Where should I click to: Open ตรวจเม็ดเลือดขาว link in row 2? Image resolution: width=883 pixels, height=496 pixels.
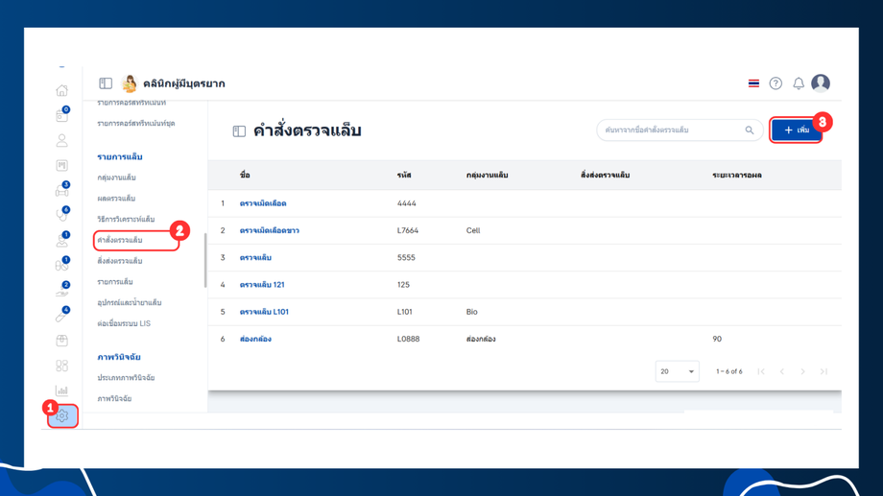(269, 230)
